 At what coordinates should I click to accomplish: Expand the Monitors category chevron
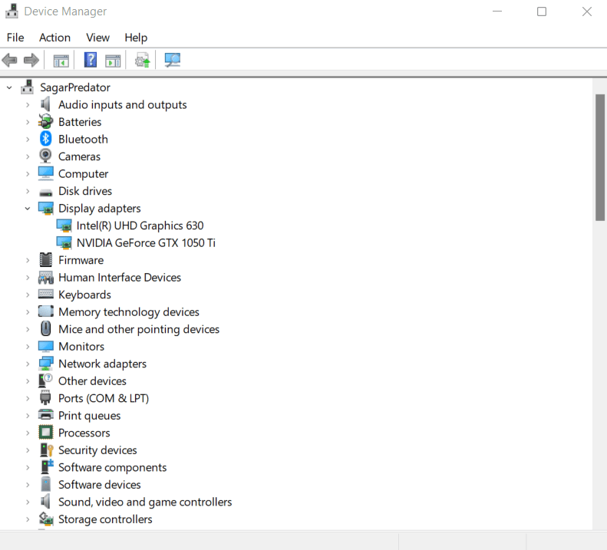tap(28, 347)
